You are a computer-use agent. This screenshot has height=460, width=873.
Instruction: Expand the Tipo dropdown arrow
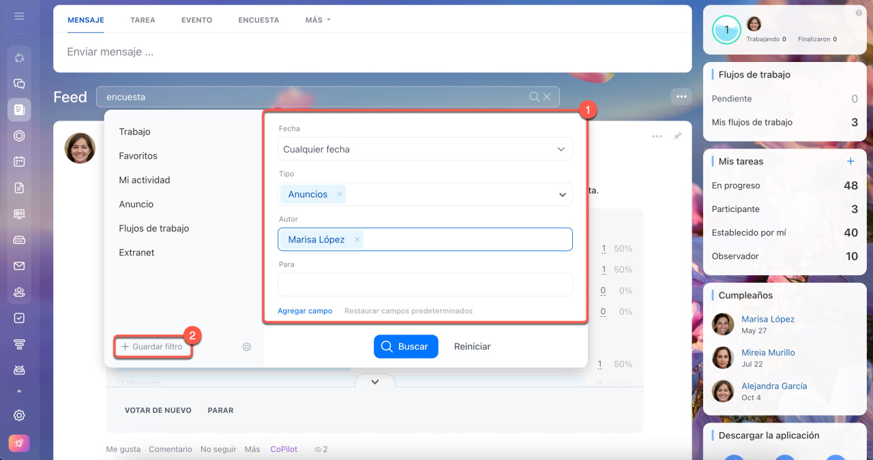(562, 195)
